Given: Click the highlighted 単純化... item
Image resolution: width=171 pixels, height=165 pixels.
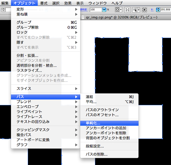Looking at the screenshot, I should (x=109, y=123).
